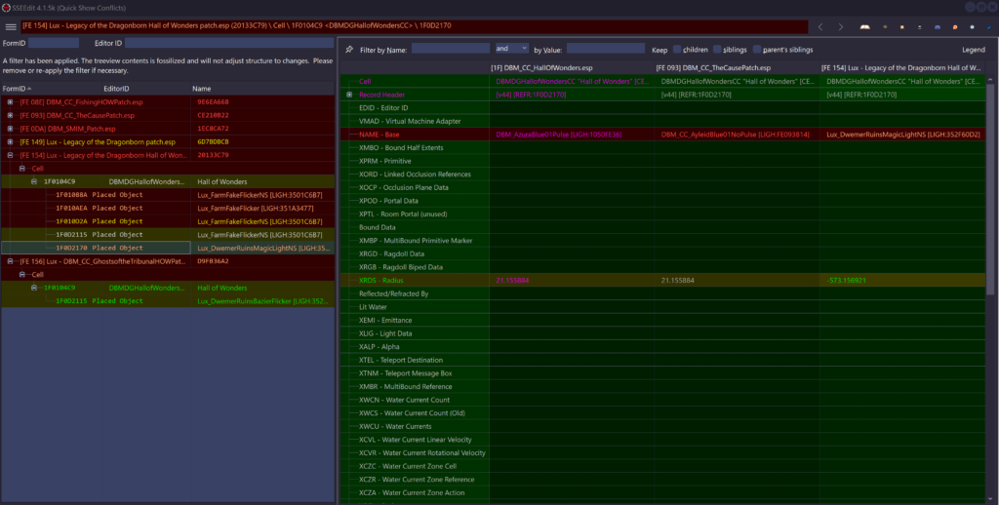
Task: Open the 'and' filter operator dropdown
Action: point(511,49)
